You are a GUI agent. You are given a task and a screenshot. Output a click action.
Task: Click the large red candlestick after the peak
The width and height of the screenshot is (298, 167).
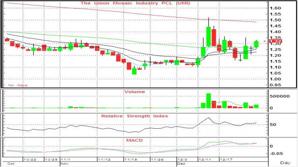click(214, 38)
